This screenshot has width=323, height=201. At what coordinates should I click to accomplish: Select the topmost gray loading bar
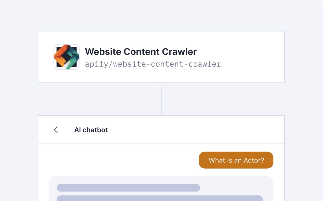click(x=128, y=188)
